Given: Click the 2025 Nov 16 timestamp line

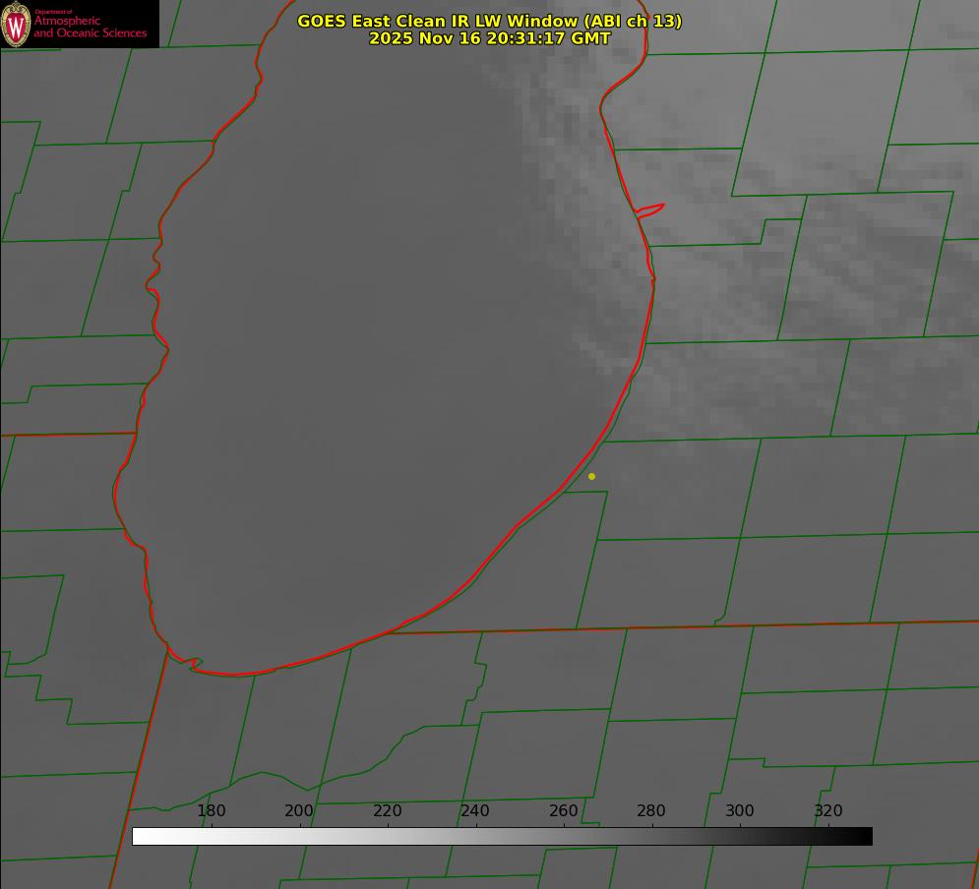Looking at the screenshot, I should click(489, 38).
